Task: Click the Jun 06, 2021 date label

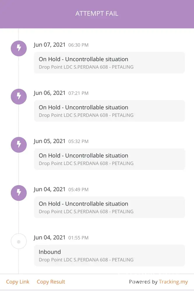Action: [50, 93]
